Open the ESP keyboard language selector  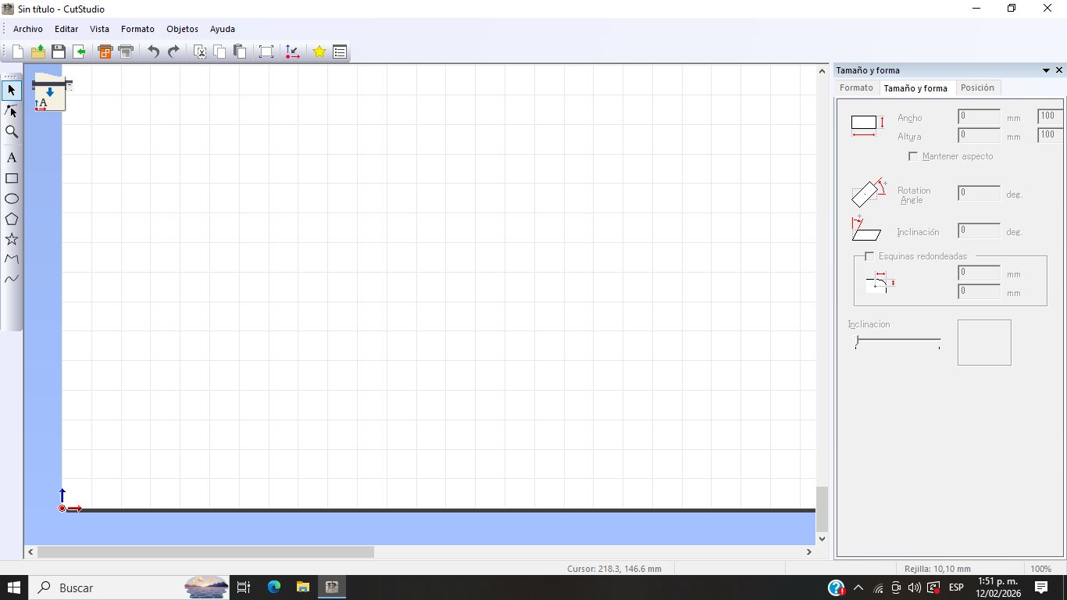click(x=955, y=587)
